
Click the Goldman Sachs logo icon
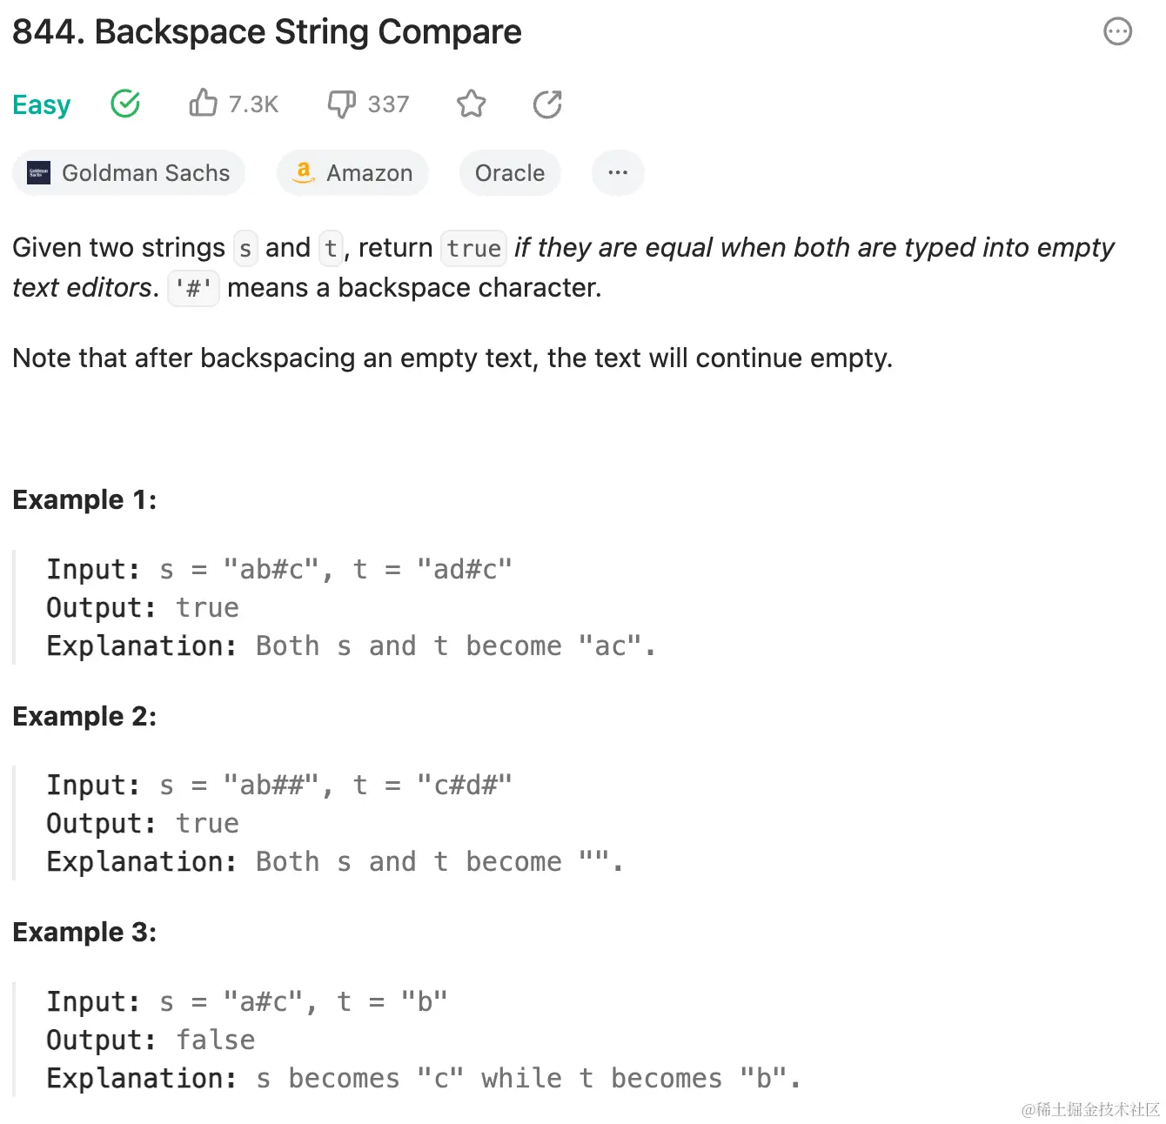pos(39,173)
